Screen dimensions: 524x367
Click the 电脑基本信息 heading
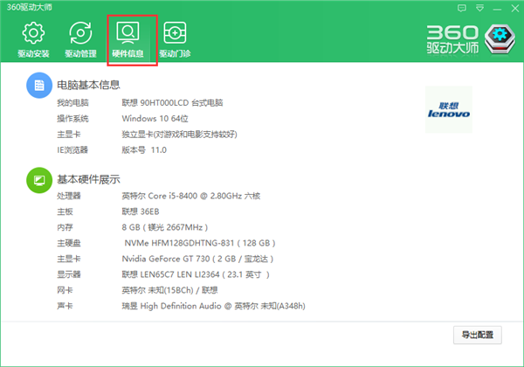coord(88,85)
